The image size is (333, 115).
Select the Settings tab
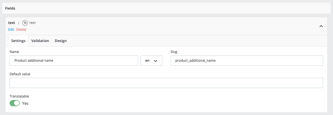18,41
